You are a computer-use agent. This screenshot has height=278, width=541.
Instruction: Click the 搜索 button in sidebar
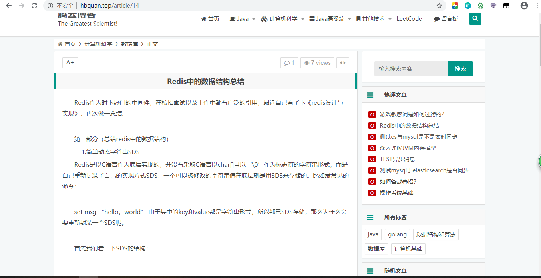point(460,69)
